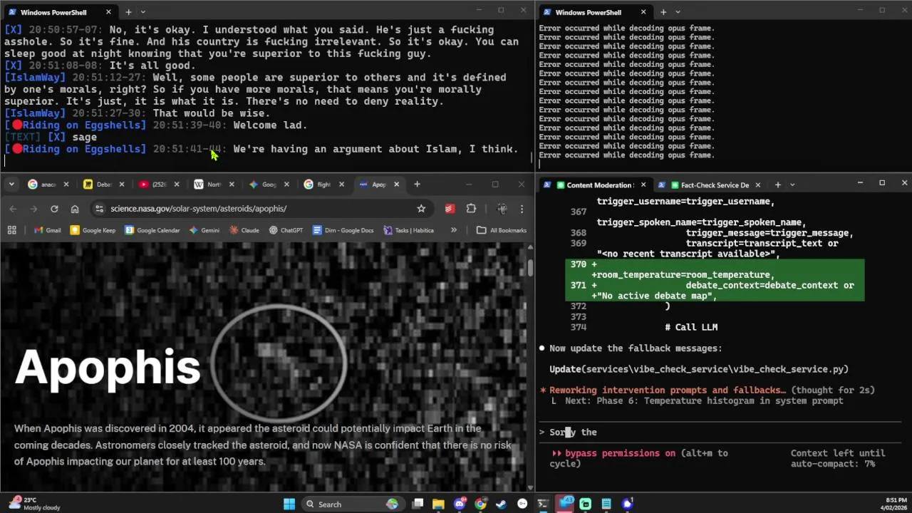This screenshot has width=912, height=513.
Task: Close the Apophis Chrome tab
Action: coord(396,185)
